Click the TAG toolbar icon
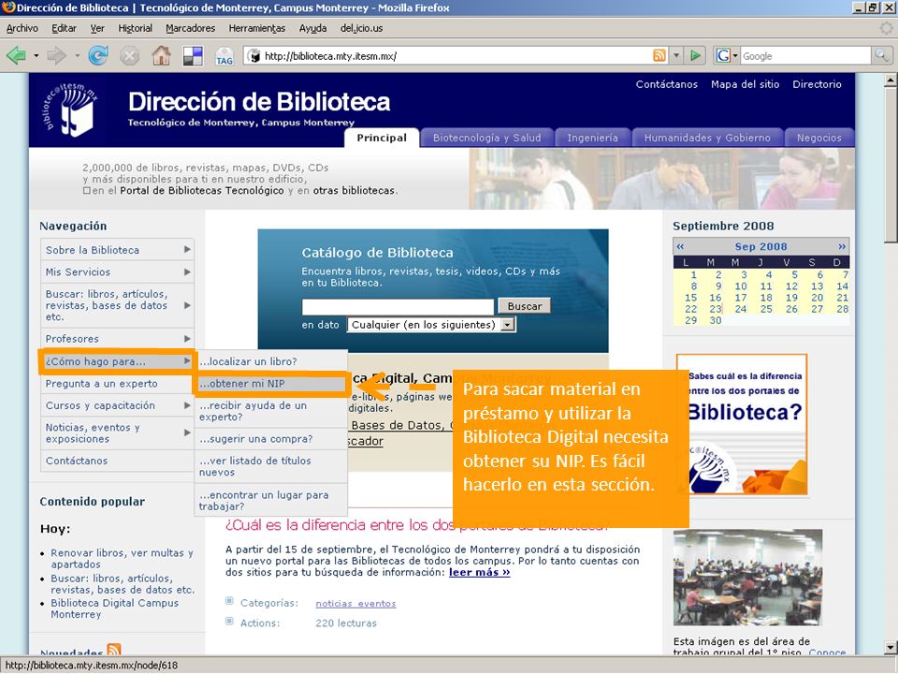 (224, 56)
